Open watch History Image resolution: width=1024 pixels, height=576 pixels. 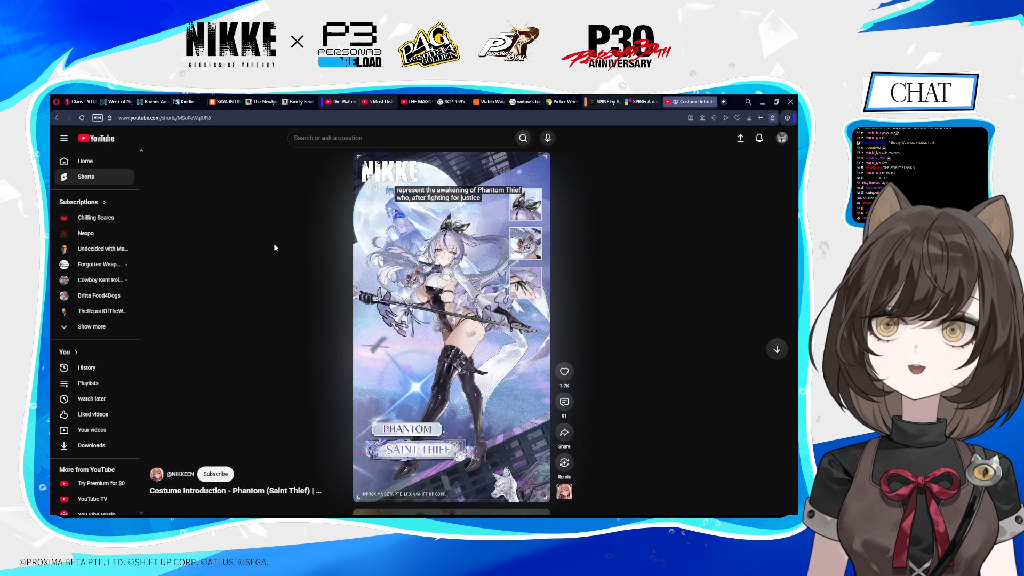click(94, 368)
